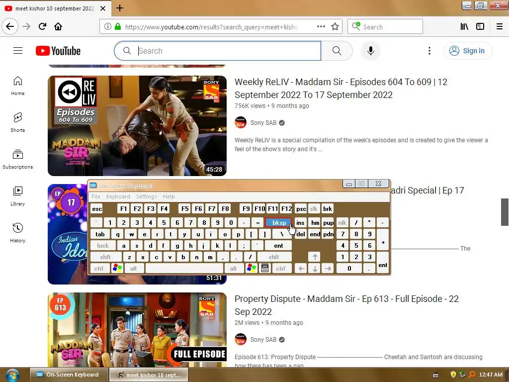The height and width of the screenshot is (382, 509).
Task: Open Library in YouTube sidebar
Action: [17, 196]
